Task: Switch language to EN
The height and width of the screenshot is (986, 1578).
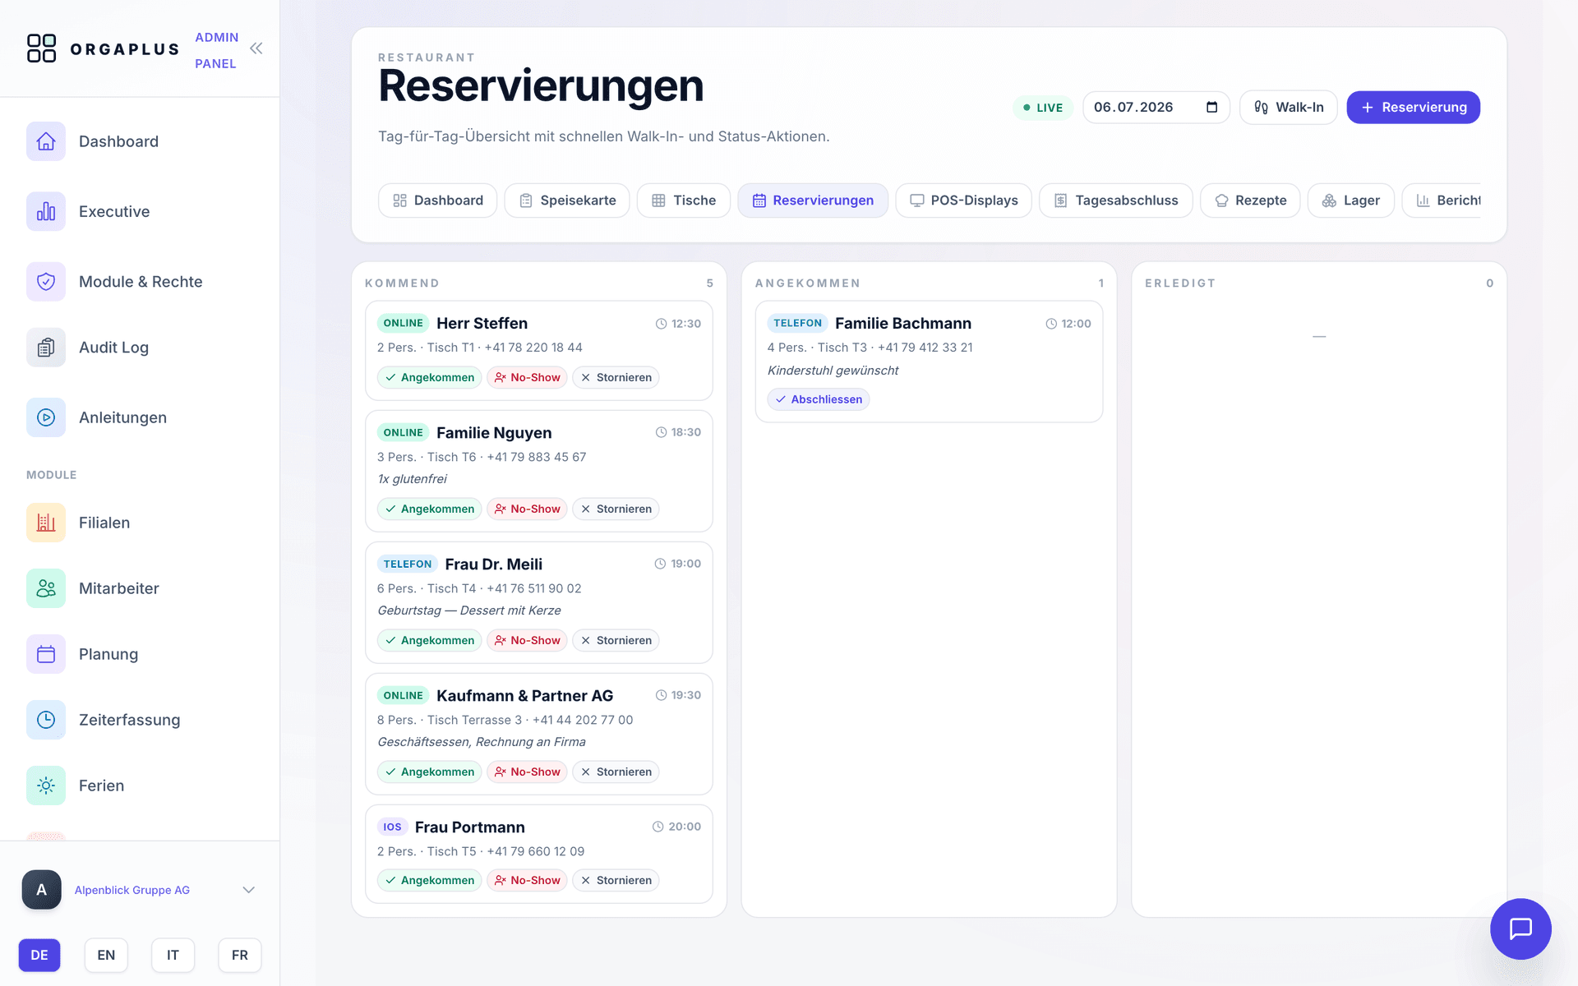Action: point(106,955)
